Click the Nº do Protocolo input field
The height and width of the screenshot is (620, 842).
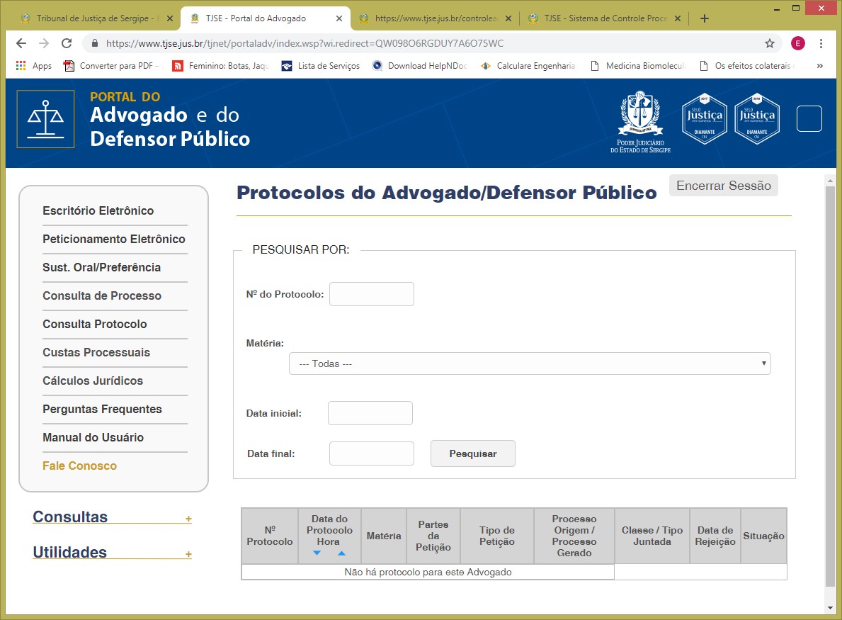(x=371, y=294)
